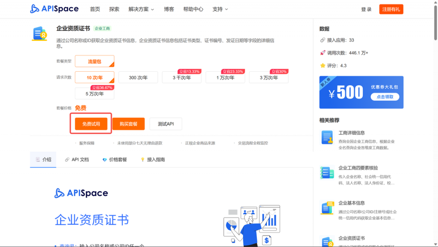Click the link icon beside 接入应用
Screen dimensions: 438x247
(323, 40)
